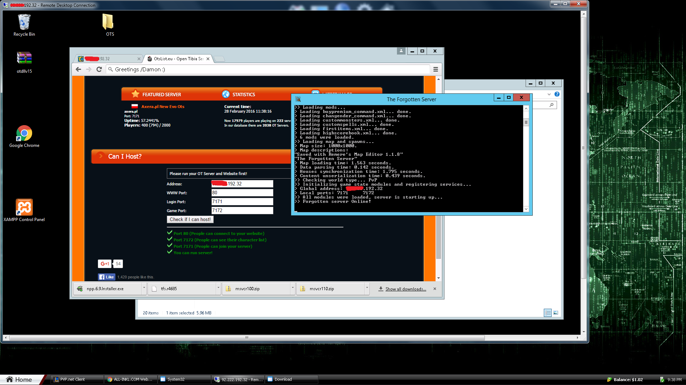The image size is (686, 385).
Task: Close the Chrome downloads bar
Action: click(435, 289)
